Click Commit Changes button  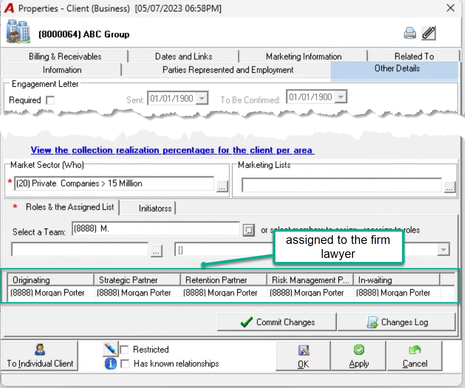coord(277,322)
